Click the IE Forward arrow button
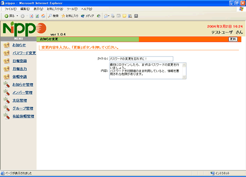Image resolution: width=246 pixels, height=177 pixels. click(x=23, y=16)
